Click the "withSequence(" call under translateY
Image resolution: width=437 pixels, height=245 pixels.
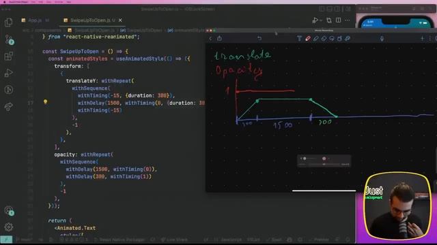91,88
